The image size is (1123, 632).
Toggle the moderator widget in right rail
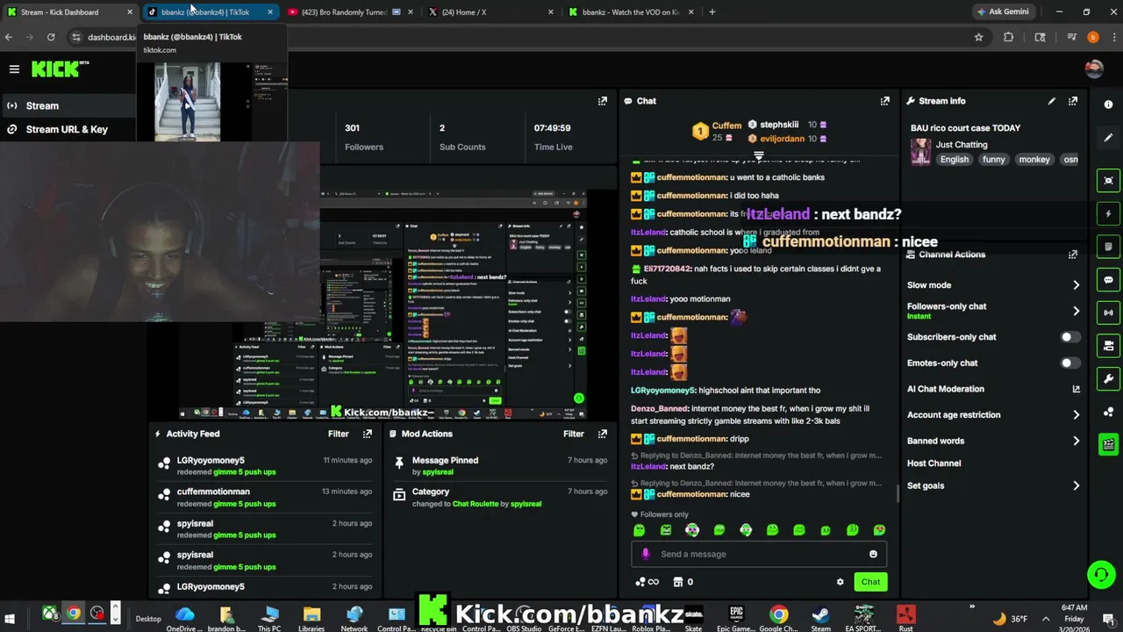coord(1108,346)
